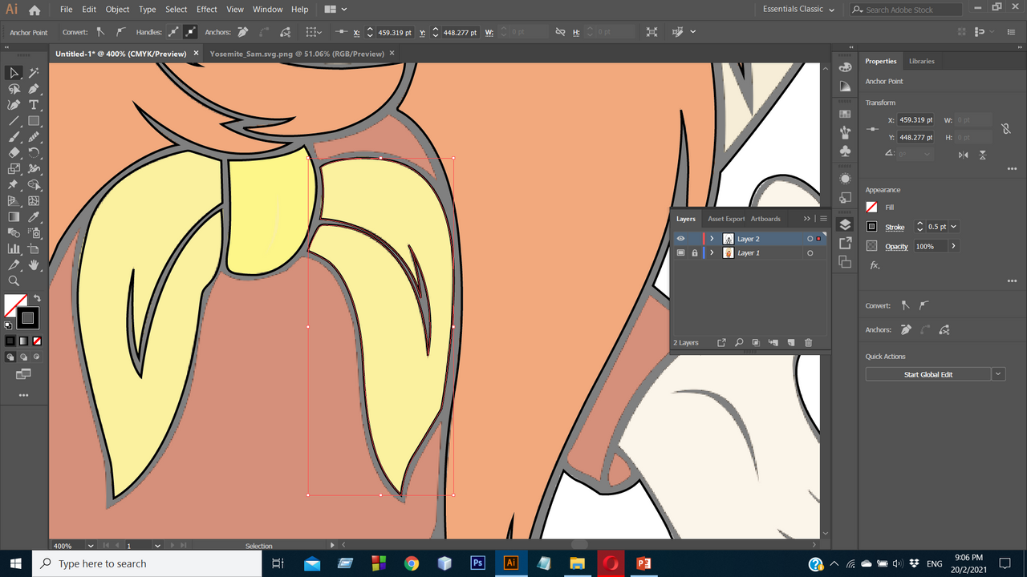Open the Layers panel from the dock
The image size is (1027, 577).
(845, 225)
